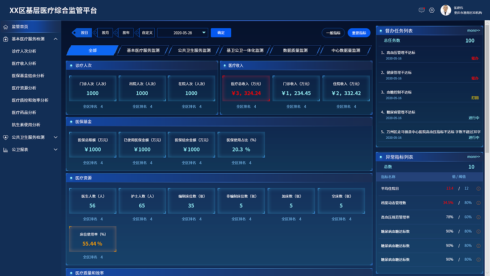
Task: Click the medical kit icon beside 基本医疗服务检测
Action: pos(5,39)
